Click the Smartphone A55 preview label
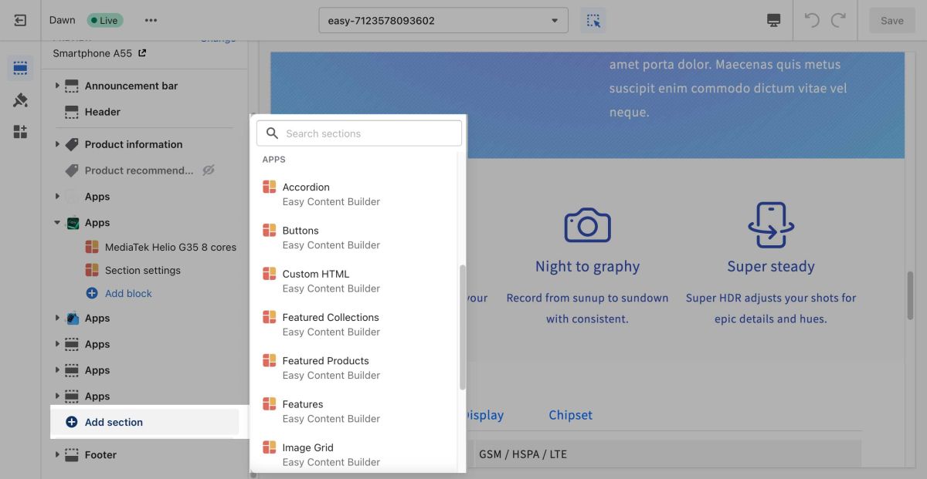 pos(92,54)
